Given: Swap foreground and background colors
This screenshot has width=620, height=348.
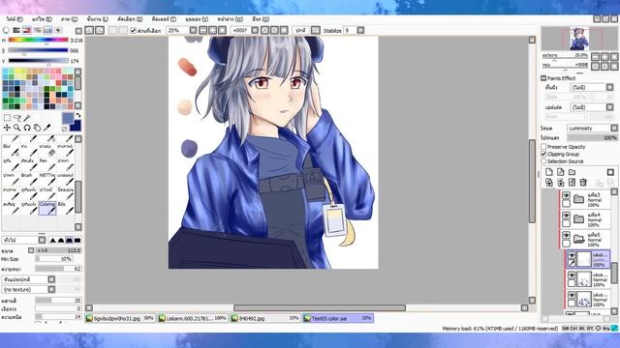Looking at the screenshot, I should pyautogui.click(x=77, y=115).
